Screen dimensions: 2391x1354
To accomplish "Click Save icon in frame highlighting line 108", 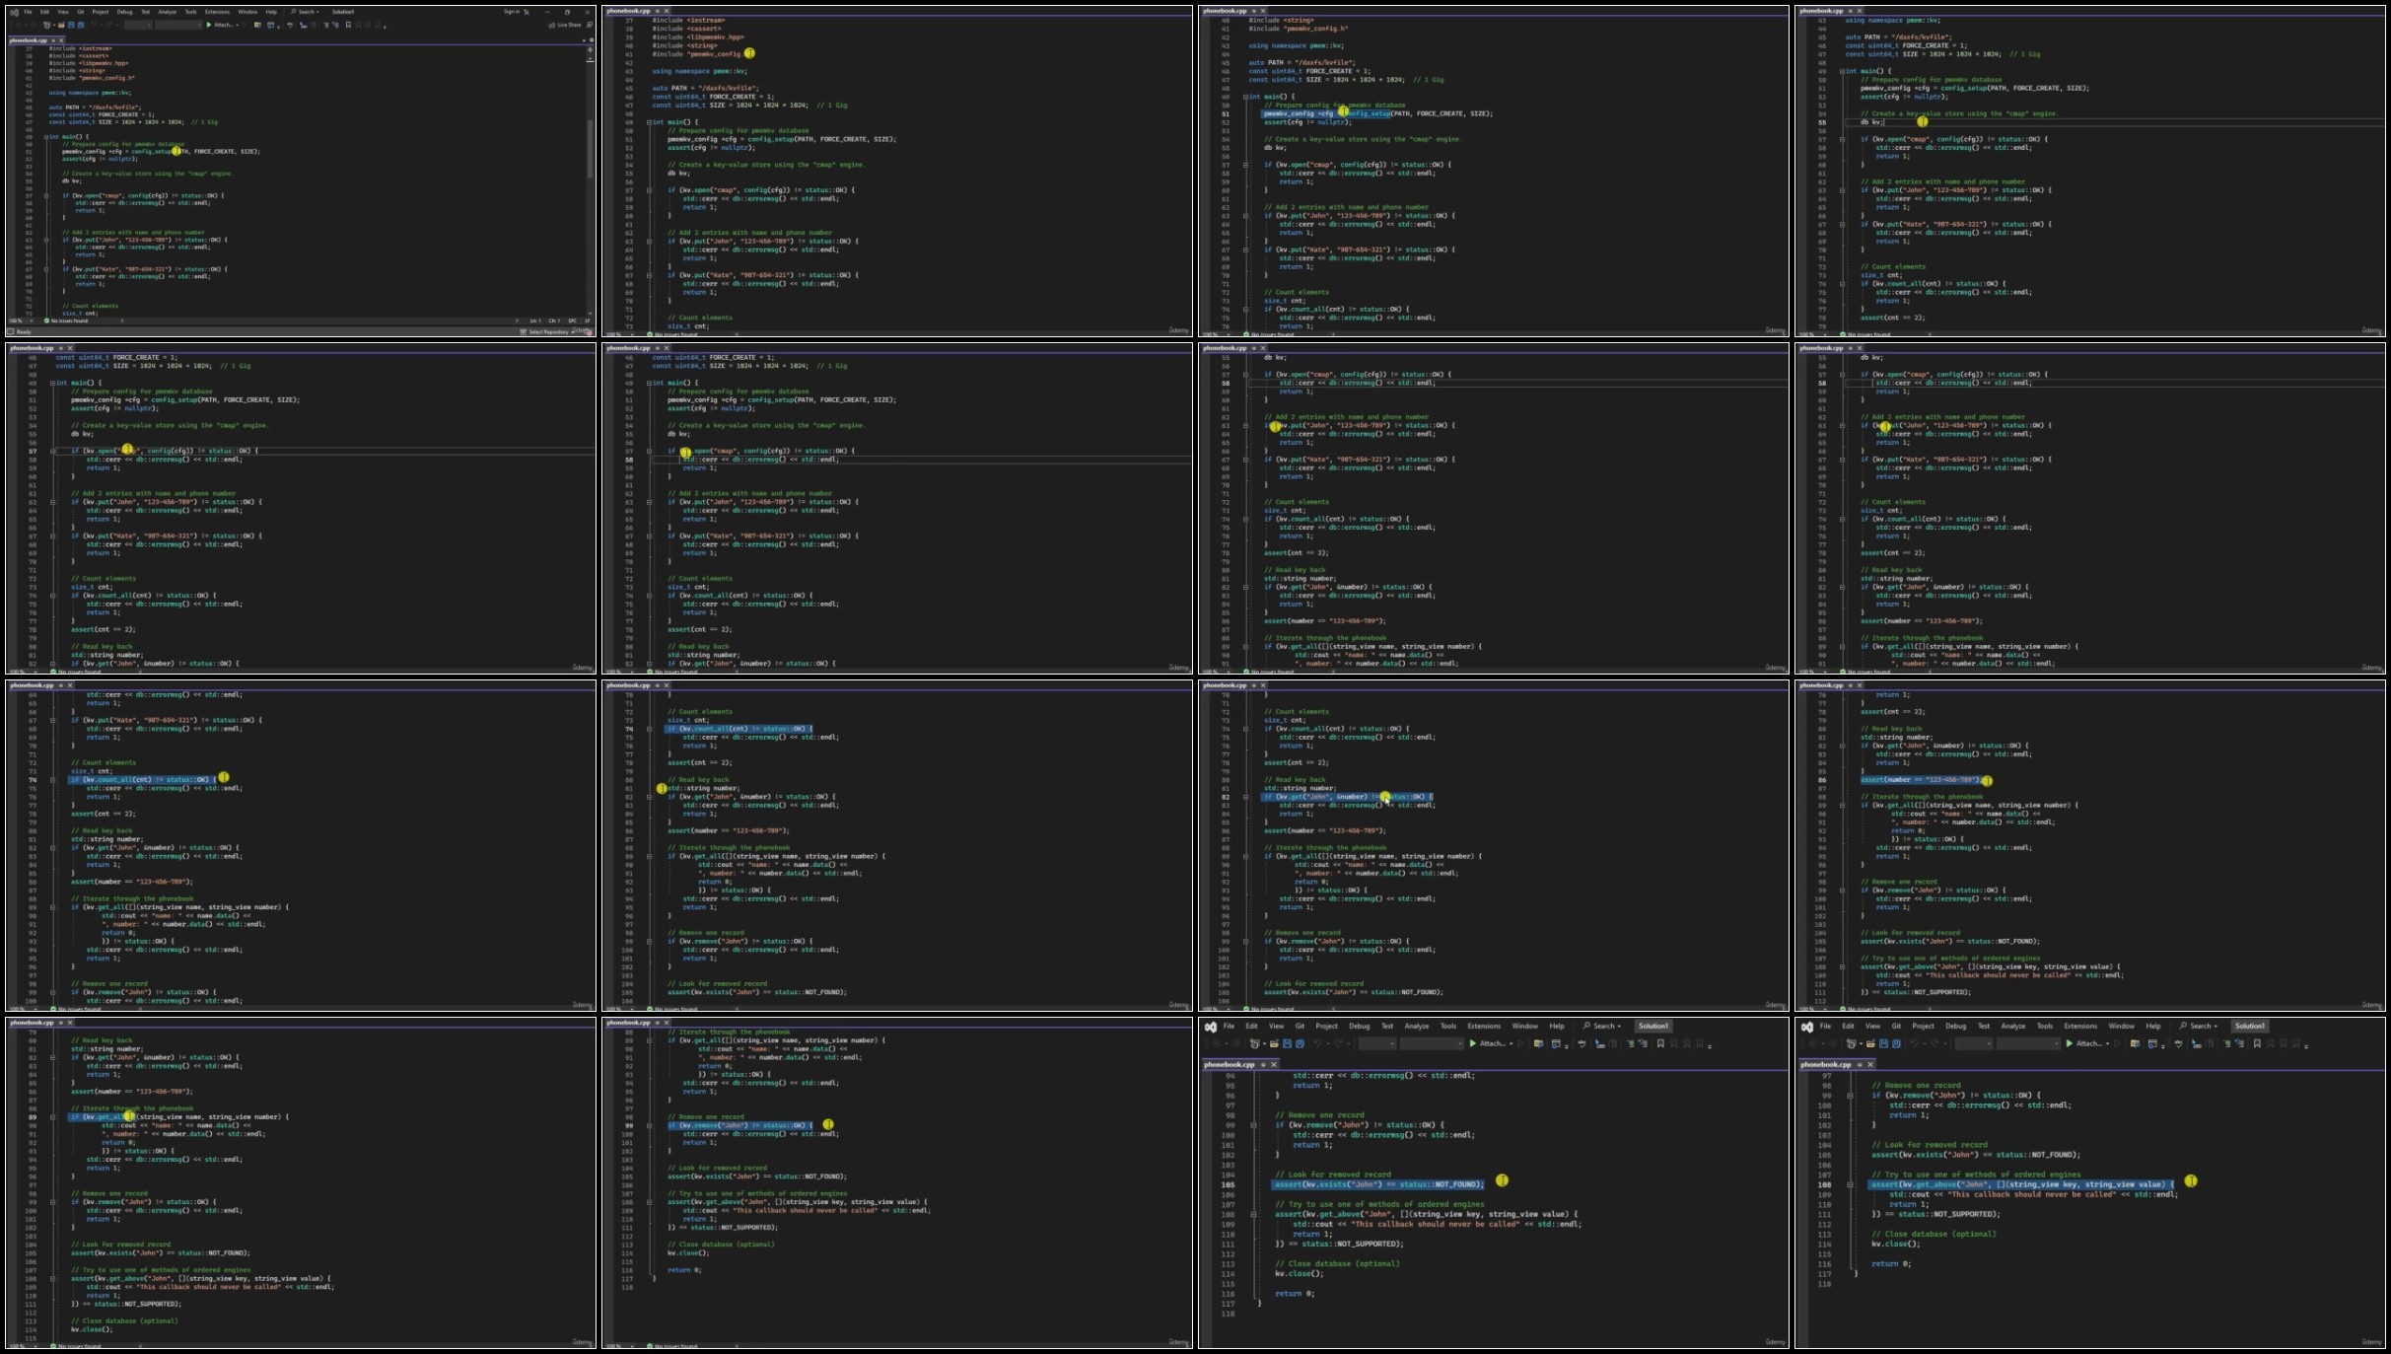I will tap(1883, 1043).
